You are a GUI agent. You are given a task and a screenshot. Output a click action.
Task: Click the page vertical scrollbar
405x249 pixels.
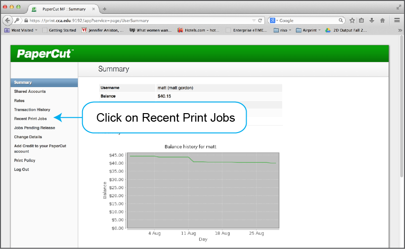401,106
